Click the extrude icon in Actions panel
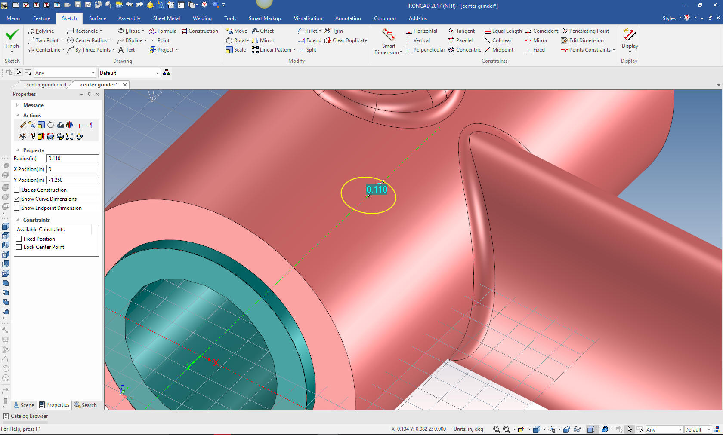 (x=41, y=136)
